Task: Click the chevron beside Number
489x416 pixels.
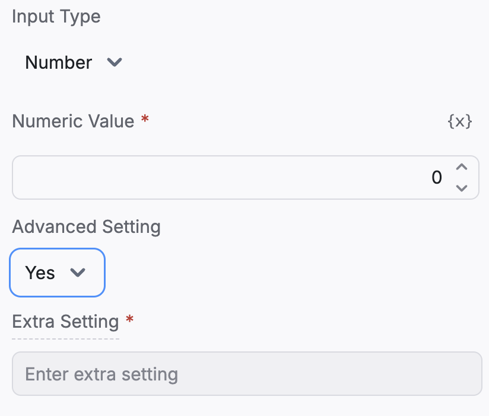Action: [x=114, y=62]
